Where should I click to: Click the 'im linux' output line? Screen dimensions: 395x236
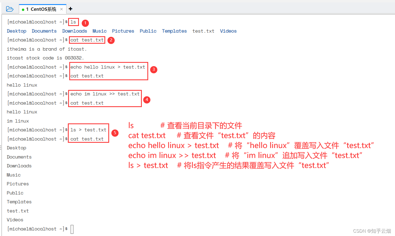[18, 121]
